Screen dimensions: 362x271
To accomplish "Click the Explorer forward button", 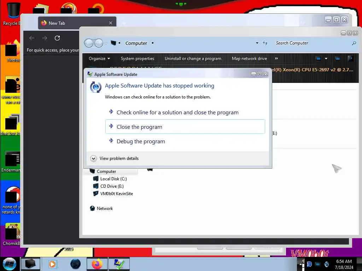I will click(x=99, y=43).
